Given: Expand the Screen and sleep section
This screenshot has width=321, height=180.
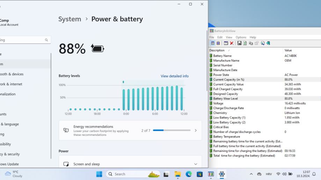Looking at the screenshot, I should point(196,164).
